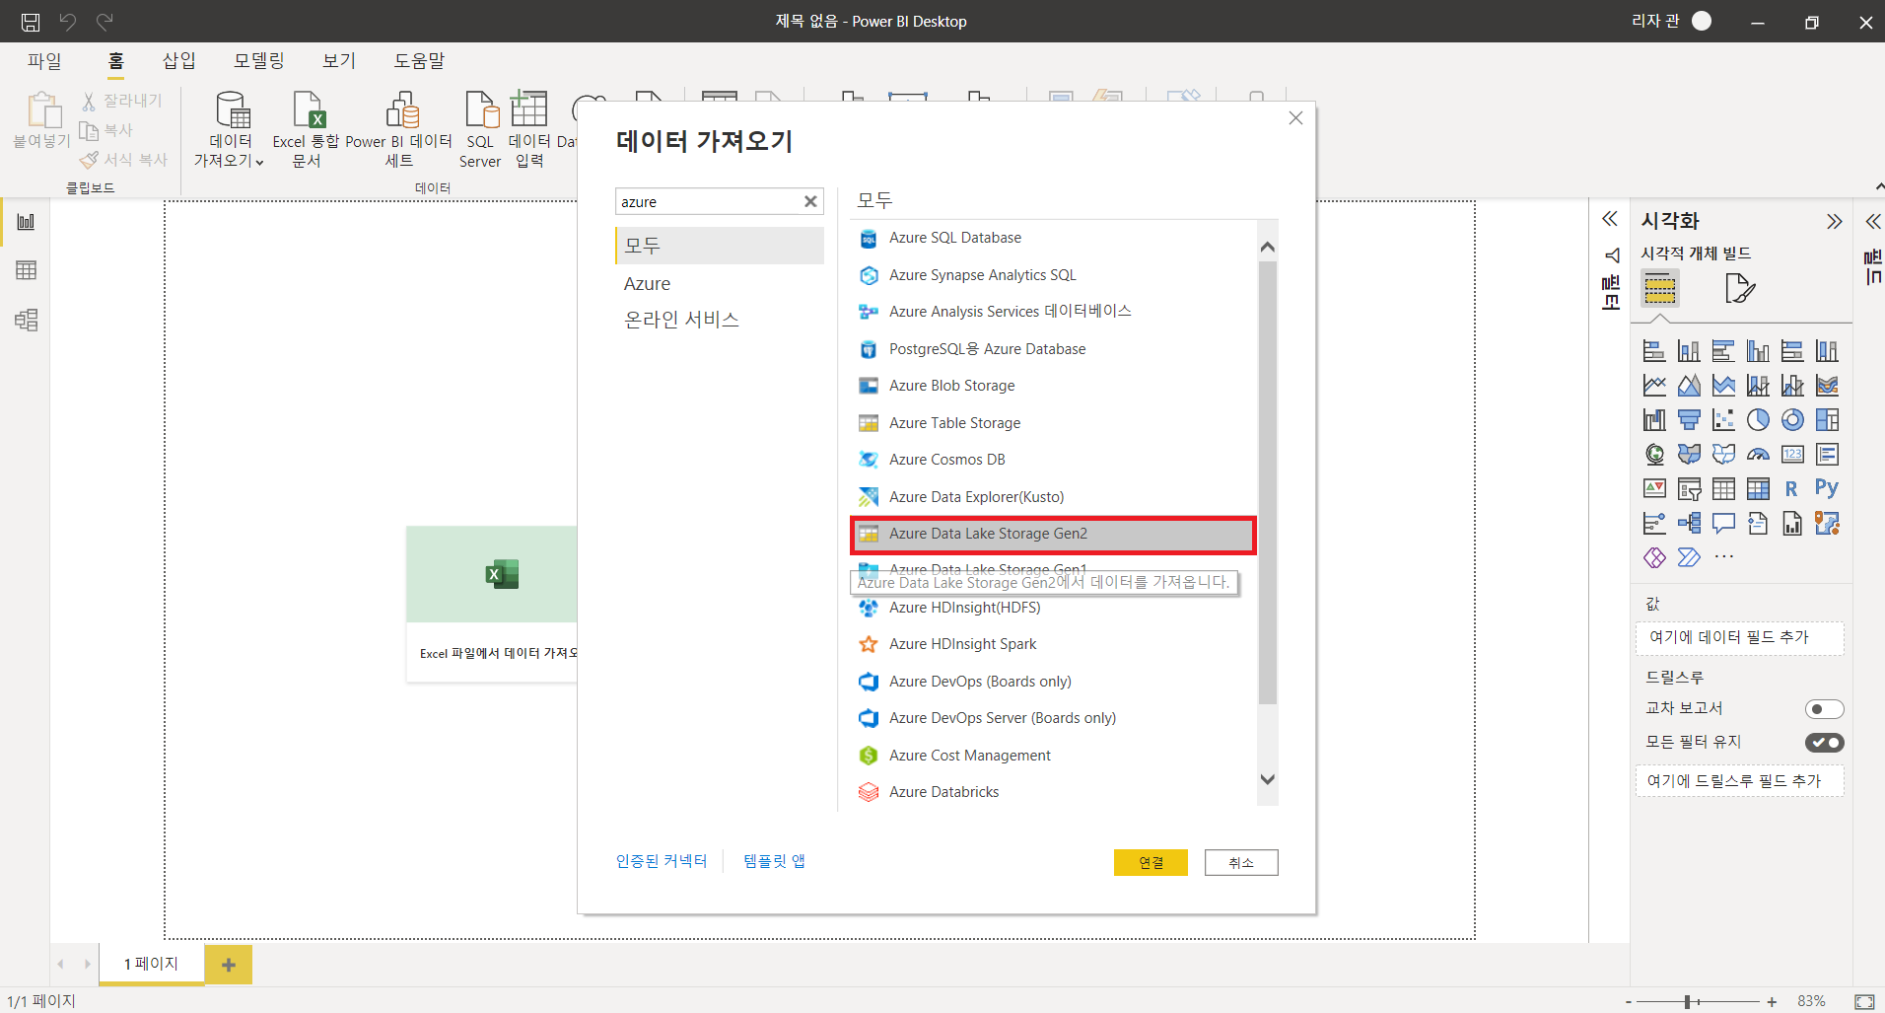Screen dimensions: 1885x1013
Task: Select the Q&A speech bubble visual
Action: click(1723, 523)
